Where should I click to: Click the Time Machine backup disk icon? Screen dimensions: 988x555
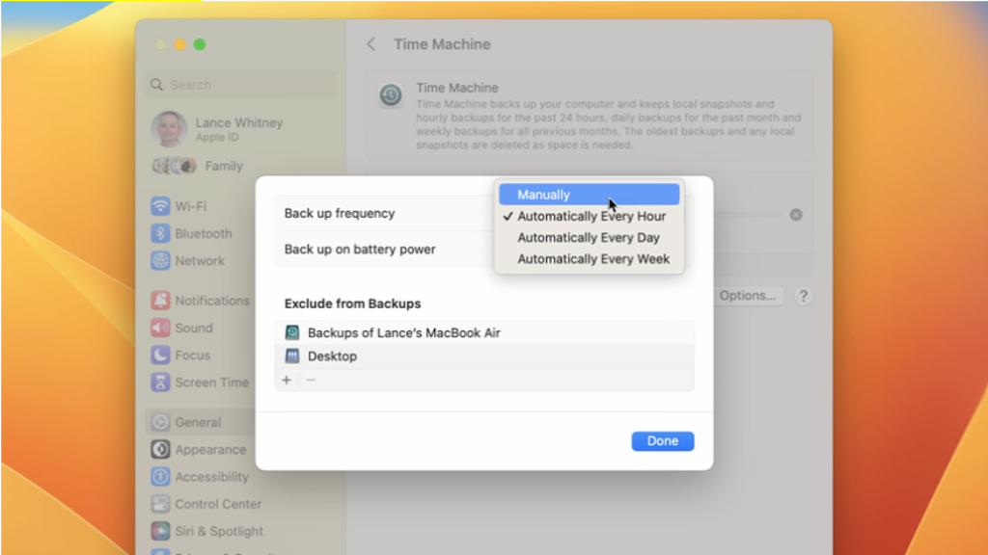291,332
